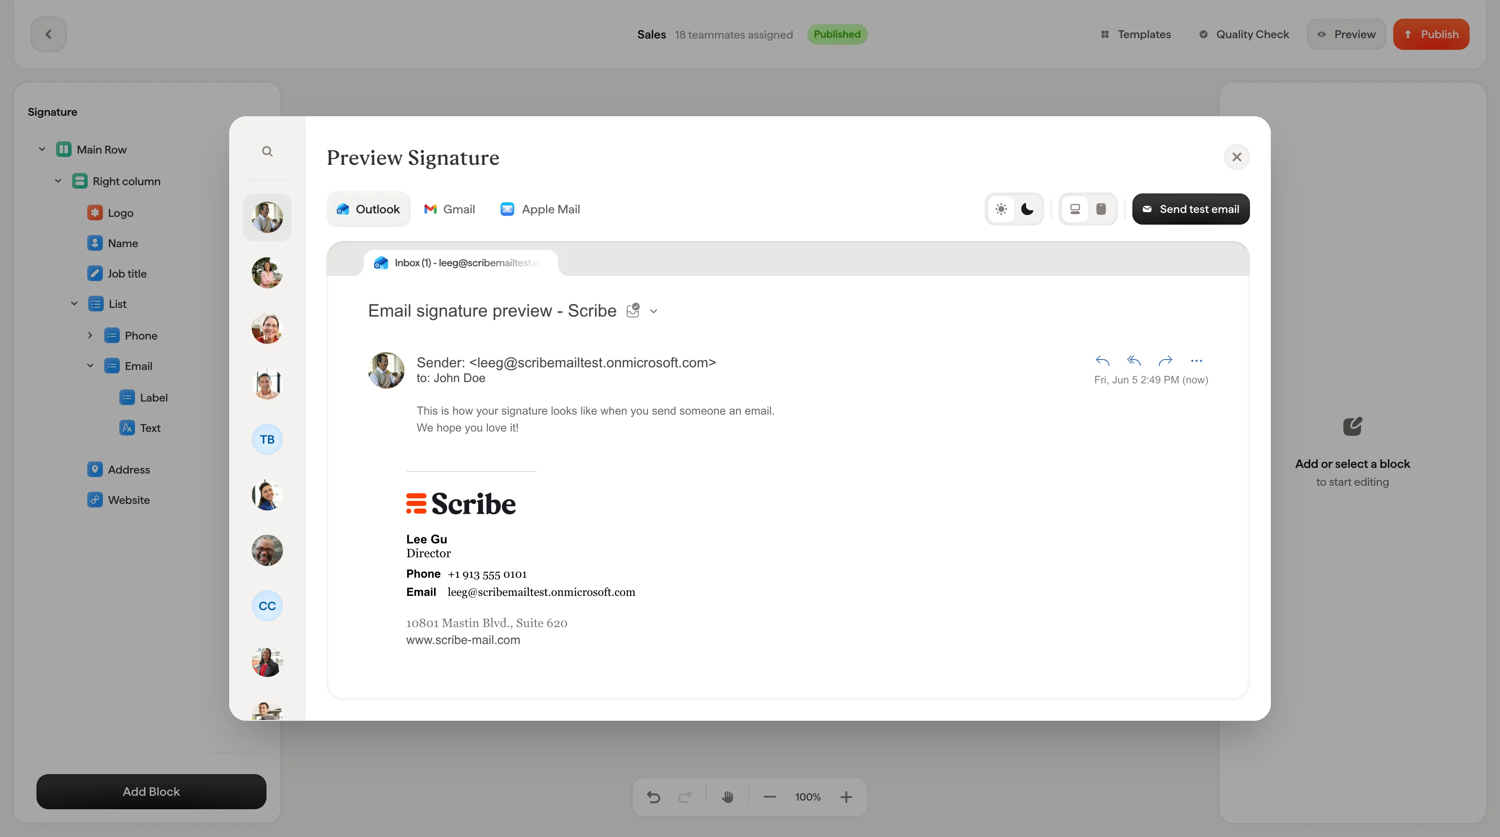Open Templates in the top bar
1500x837 pixels.
[1135, 34]
